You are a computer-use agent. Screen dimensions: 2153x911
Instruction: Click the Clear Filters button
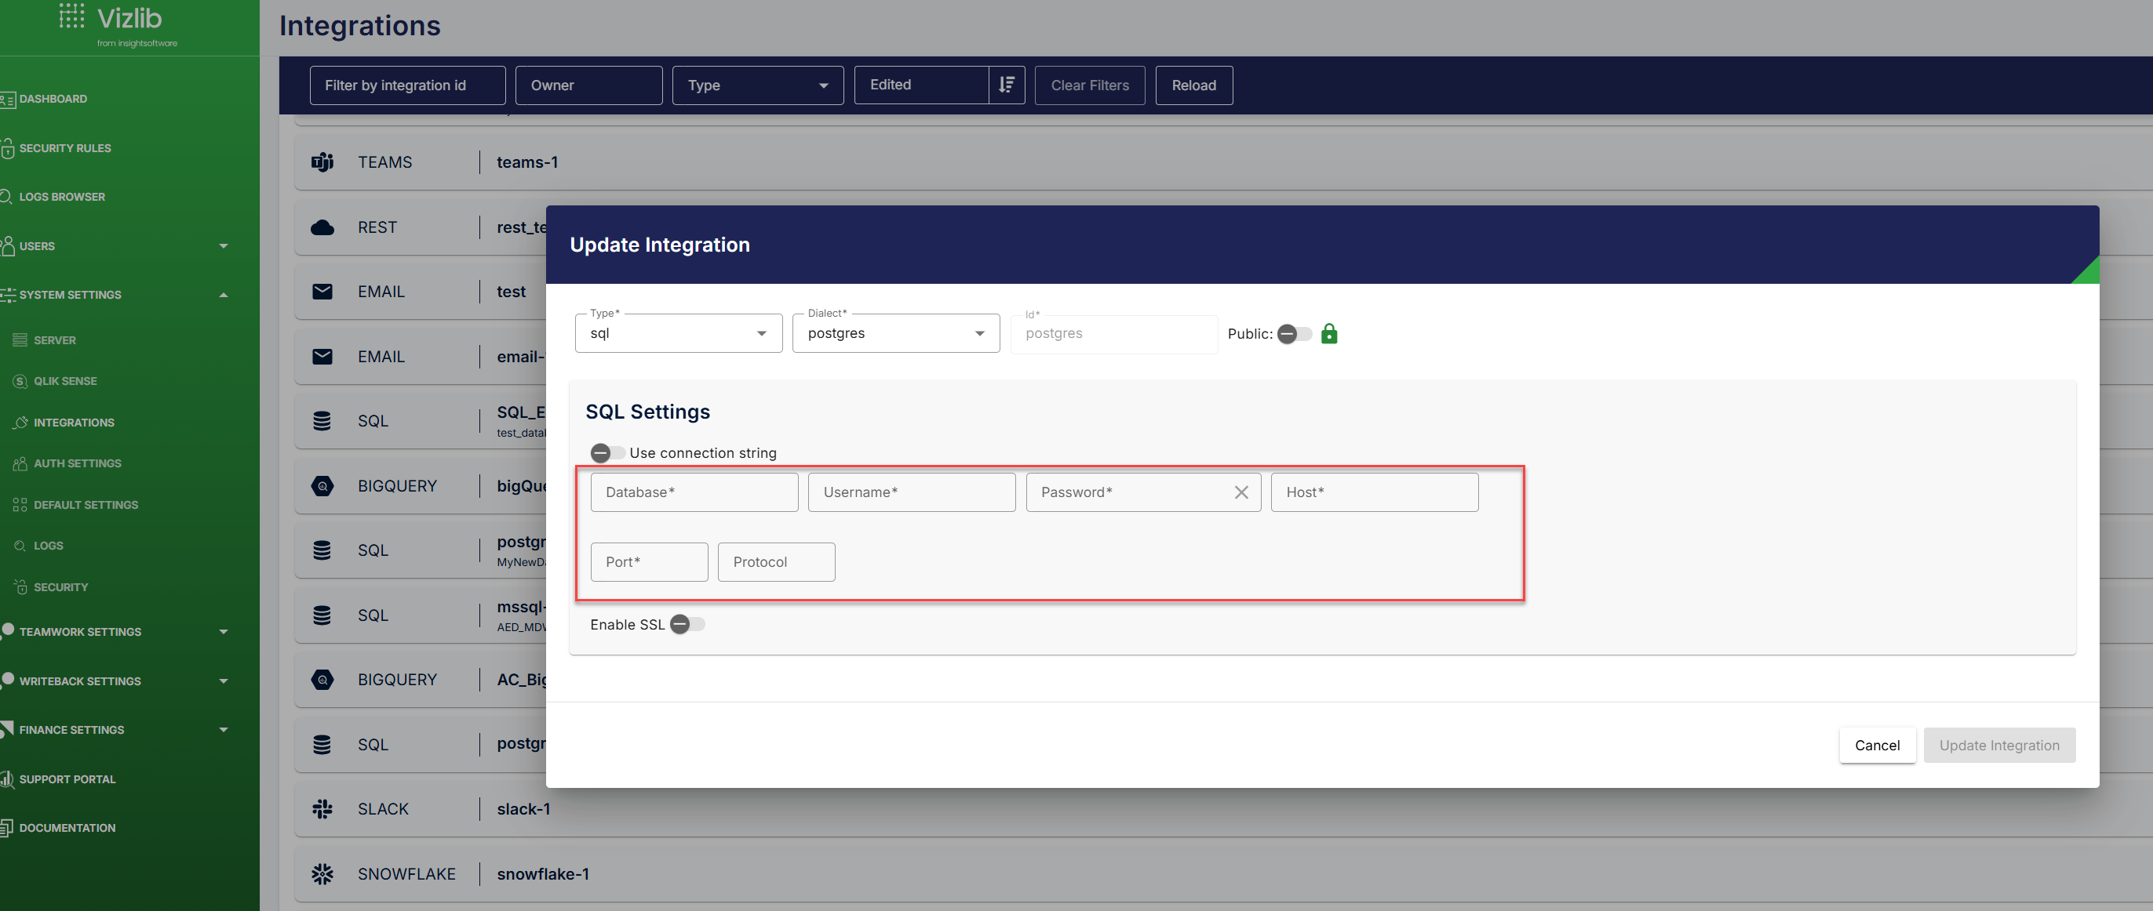point(1090,85)
